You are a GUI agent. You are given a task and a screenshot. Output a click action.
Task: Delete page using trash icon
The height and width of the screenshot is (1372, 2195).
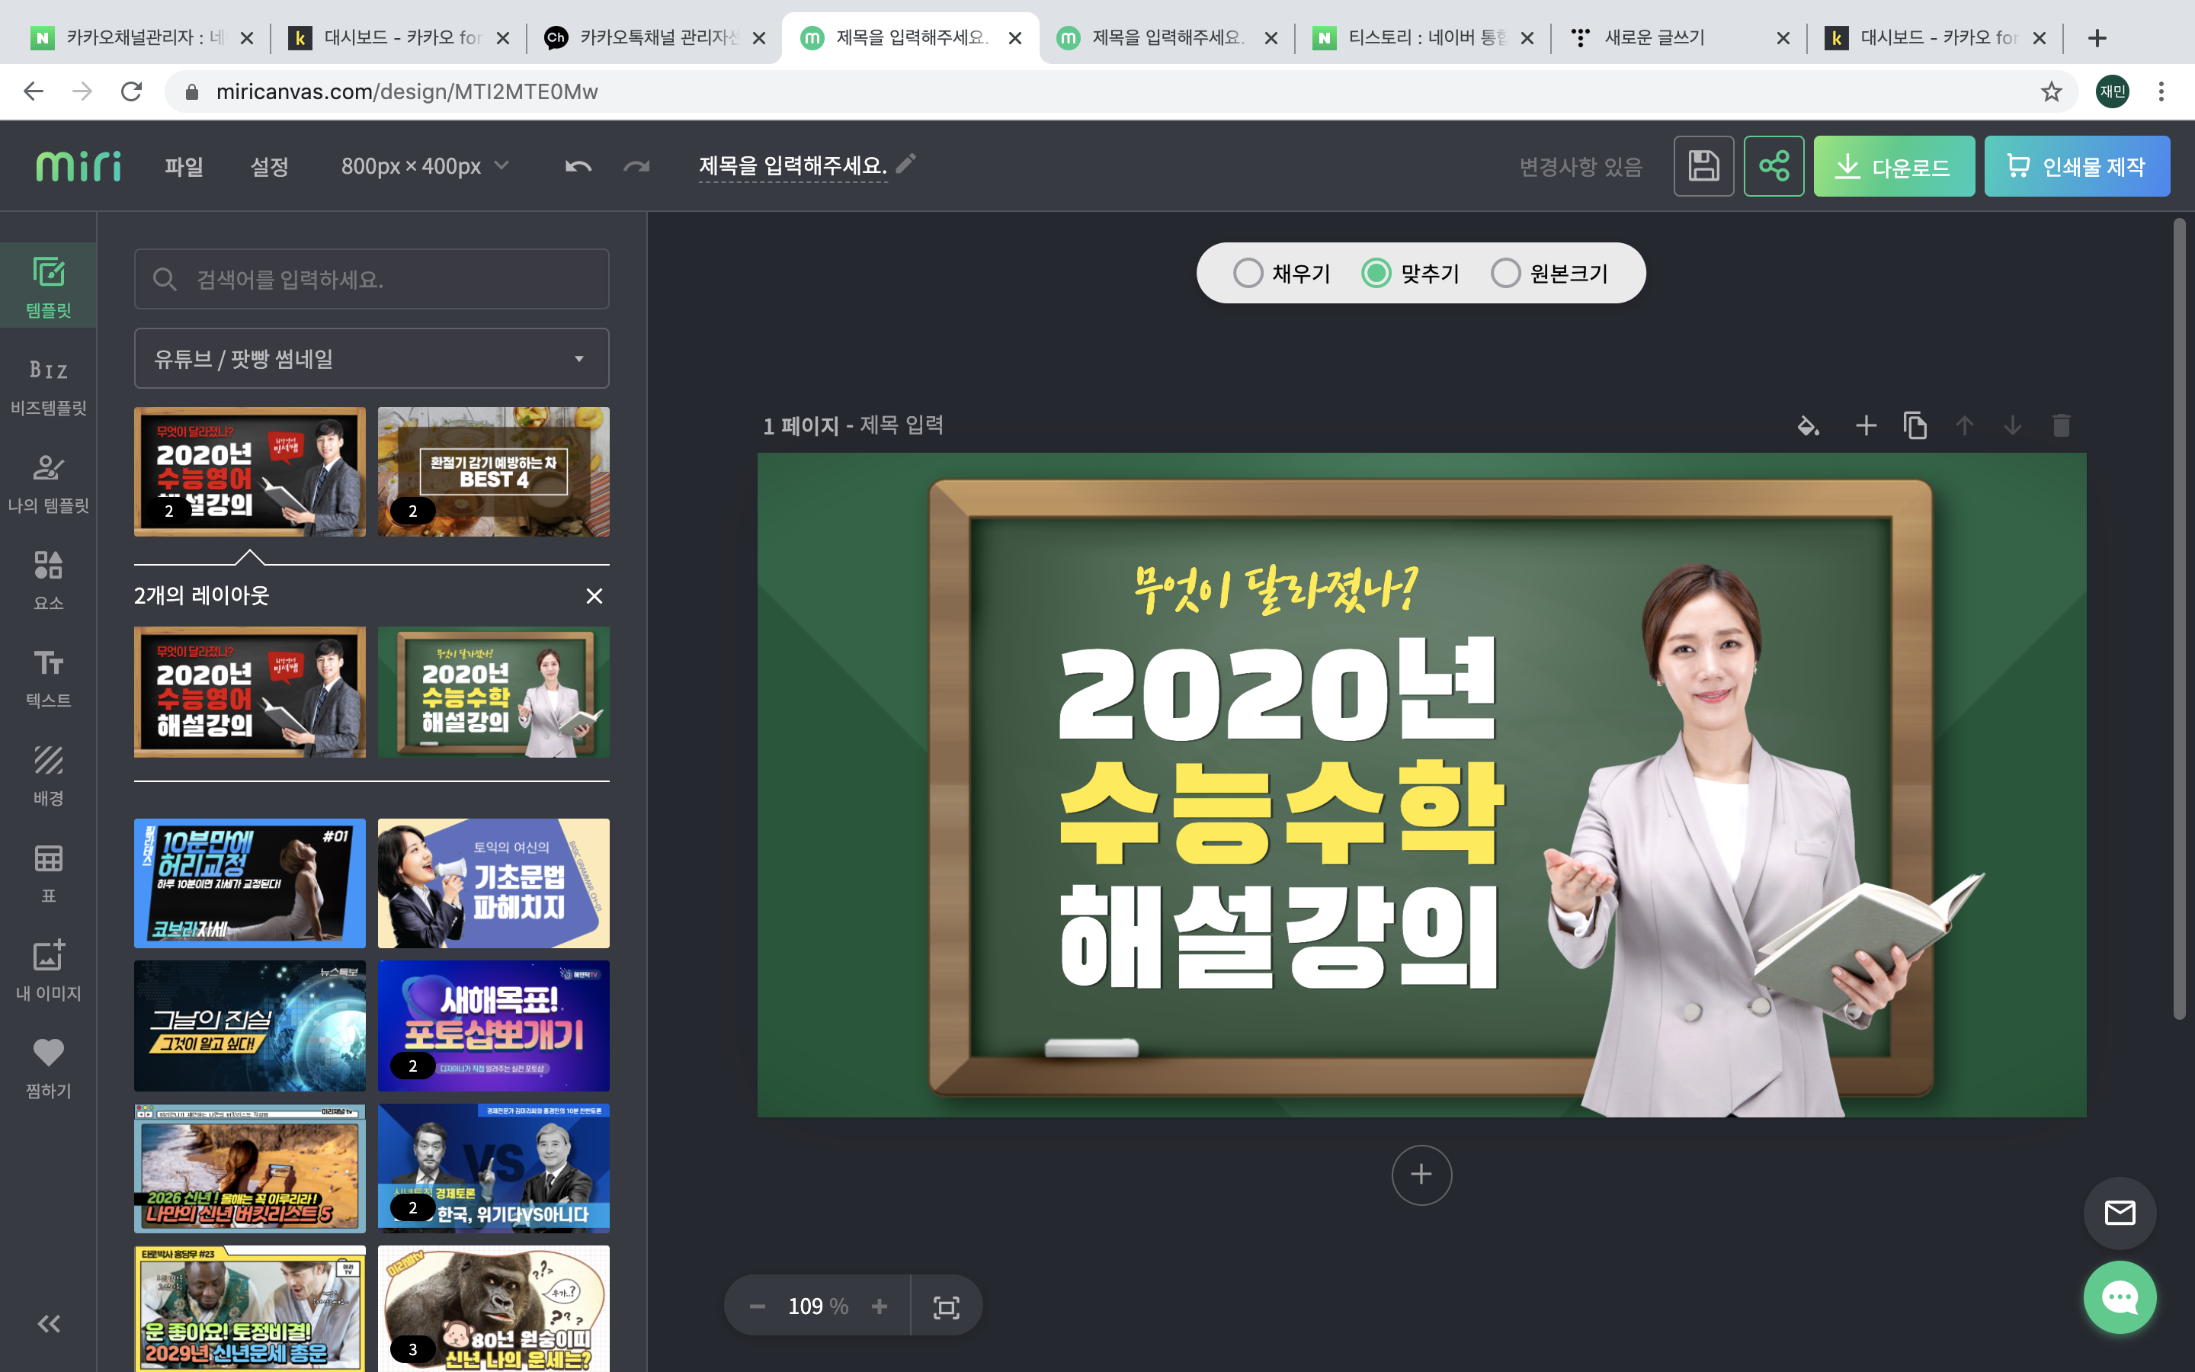(x=2061, y=425)
